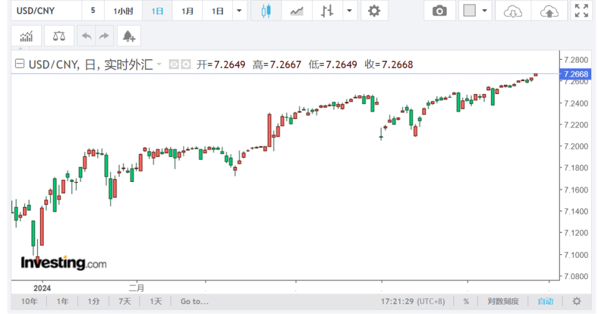Open bottom bar settings gear
This screenshot has height=314, width=598.
[577, 302]
